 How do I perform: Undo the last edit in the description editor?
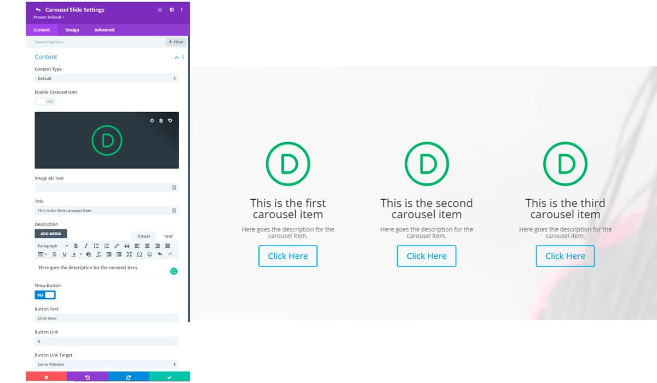[x=160, y=254]
